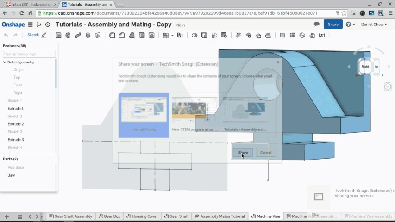
Task: Open the versions and branches icon
Action: tap(39, 25)
